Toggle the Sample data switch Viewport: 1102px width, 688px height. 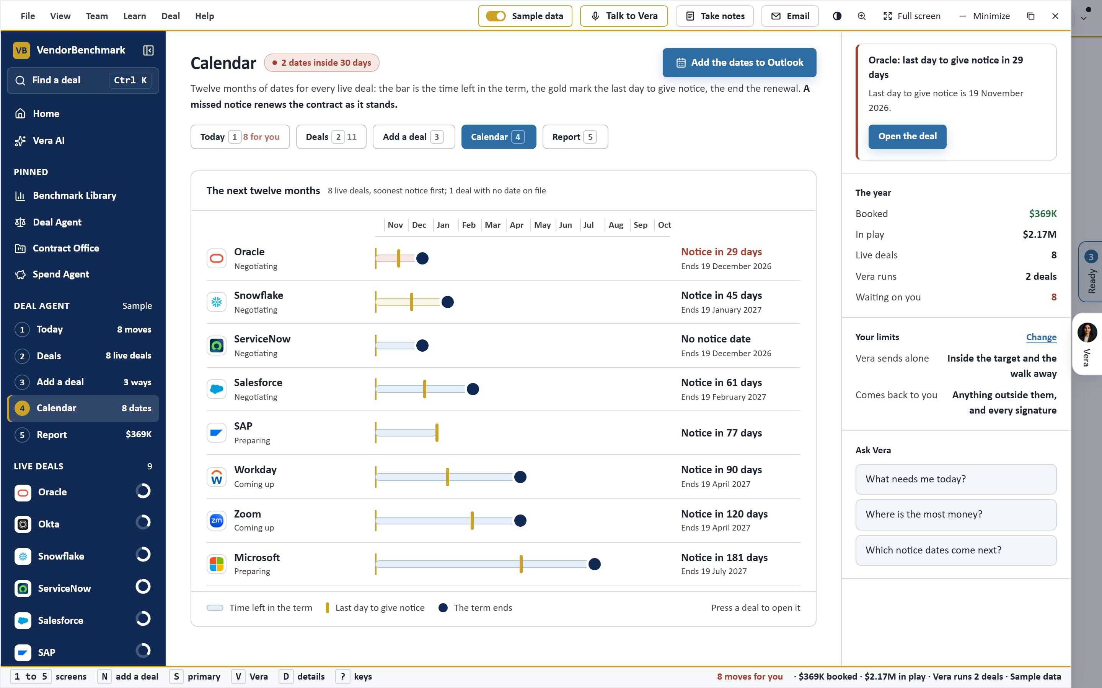(496, 16)
